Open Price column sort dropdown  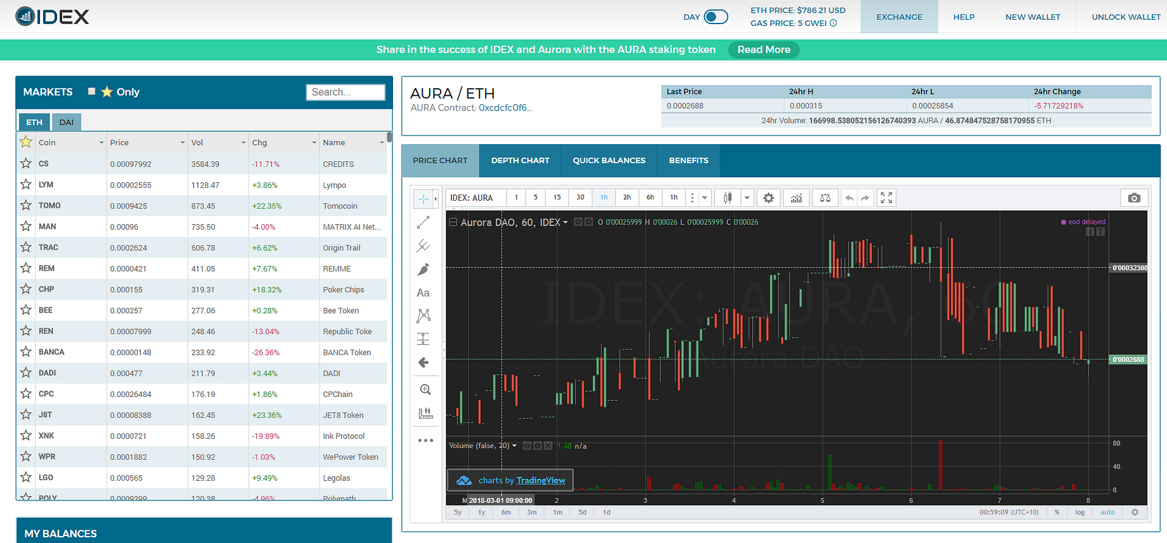tap(183, 143)
